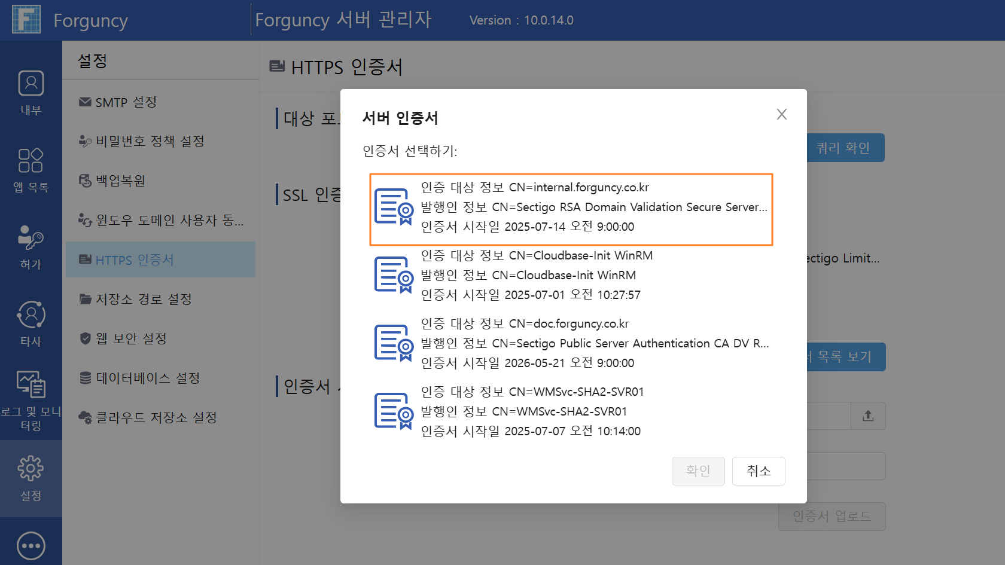
Task: Select the Cloudbase-Init WinRM certificate
Action: [571, 275]
